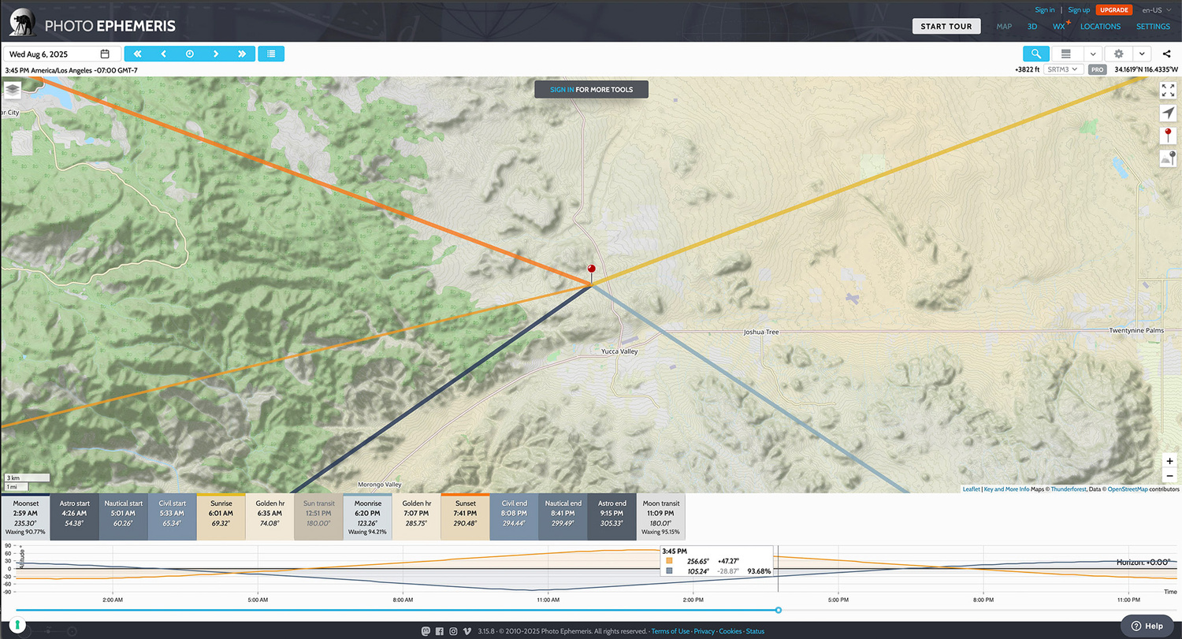Click the share icon
The width and height of the screenshot is (1182, 639).
coord(1166,54)
